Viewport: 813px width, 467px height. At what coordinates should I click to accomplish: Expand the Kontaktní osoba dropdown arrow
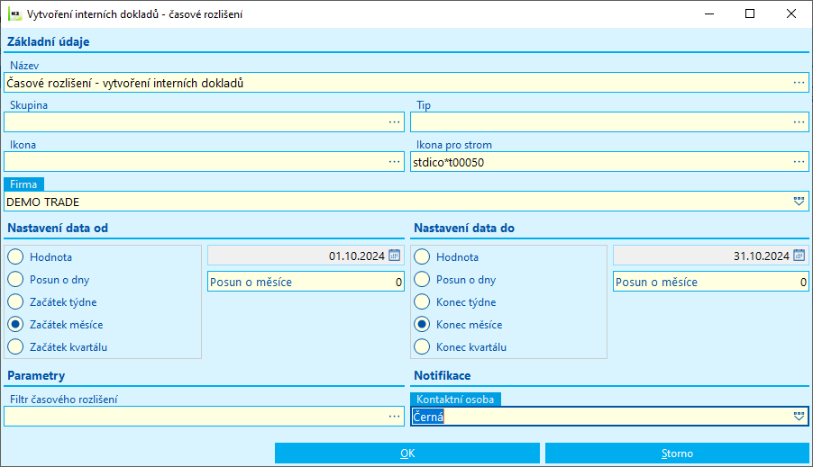coord(799,417)
